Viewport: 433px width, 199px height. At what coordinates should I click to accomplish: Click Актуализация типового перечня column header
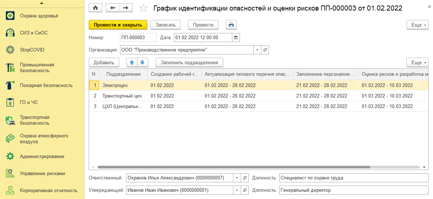click(x=248, y=74)
